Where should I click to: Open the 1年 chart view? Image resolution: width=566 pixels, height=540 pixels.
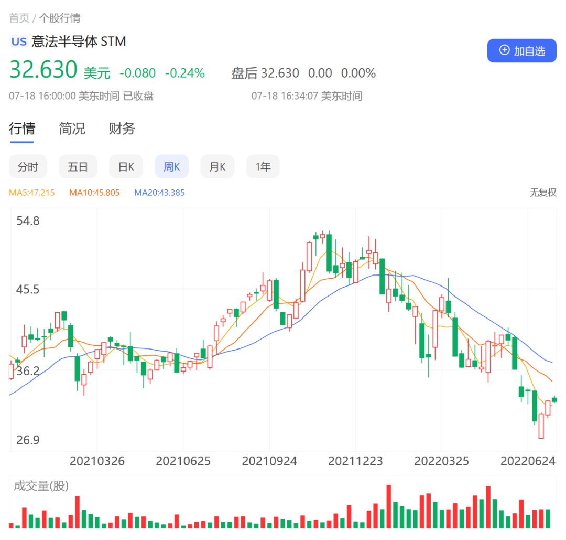point(263,166)
